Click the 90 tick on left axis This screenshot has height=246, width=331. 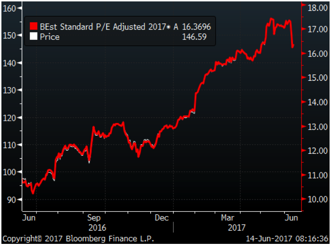pos(11,200)
